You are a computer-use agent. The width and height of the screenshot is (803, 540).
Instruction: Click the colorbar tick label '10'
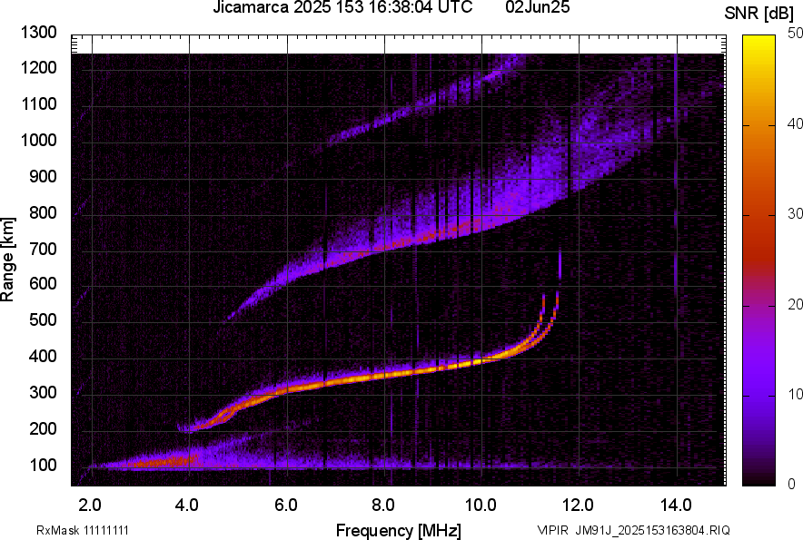click(796, 394)
